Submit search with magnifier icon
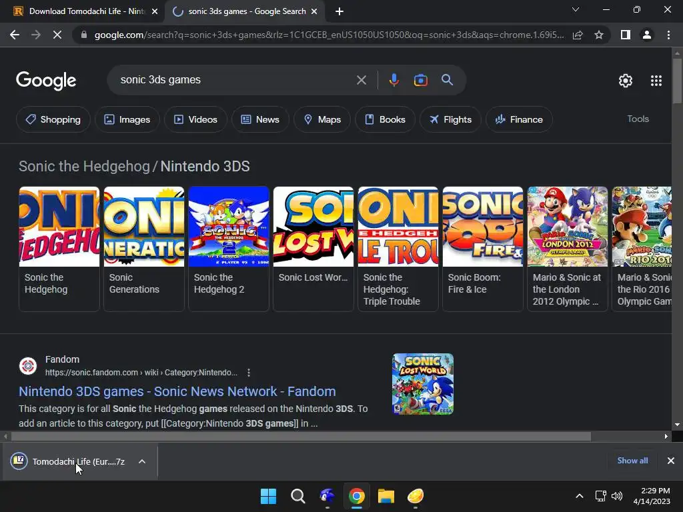This screenshot has height=512, width=683. (448, 80)
